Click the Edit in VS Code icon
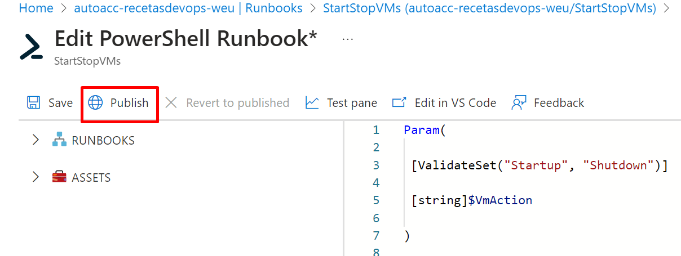 (399, 103)
